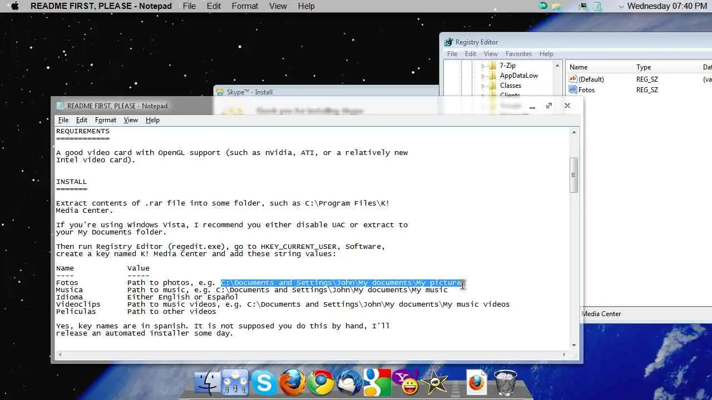The height and width of the screenshot is (400, 712).
Task: Open View menu in Registry Editor
Action: point(491,54)
